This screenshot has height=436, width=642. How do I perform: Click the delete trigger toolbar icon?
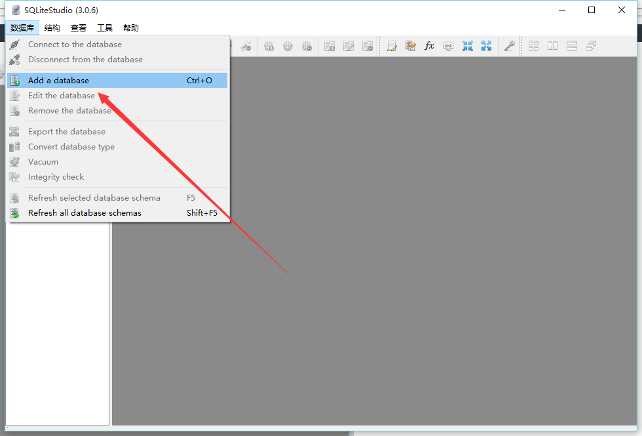pyautogui.click(x=307, y=46)
